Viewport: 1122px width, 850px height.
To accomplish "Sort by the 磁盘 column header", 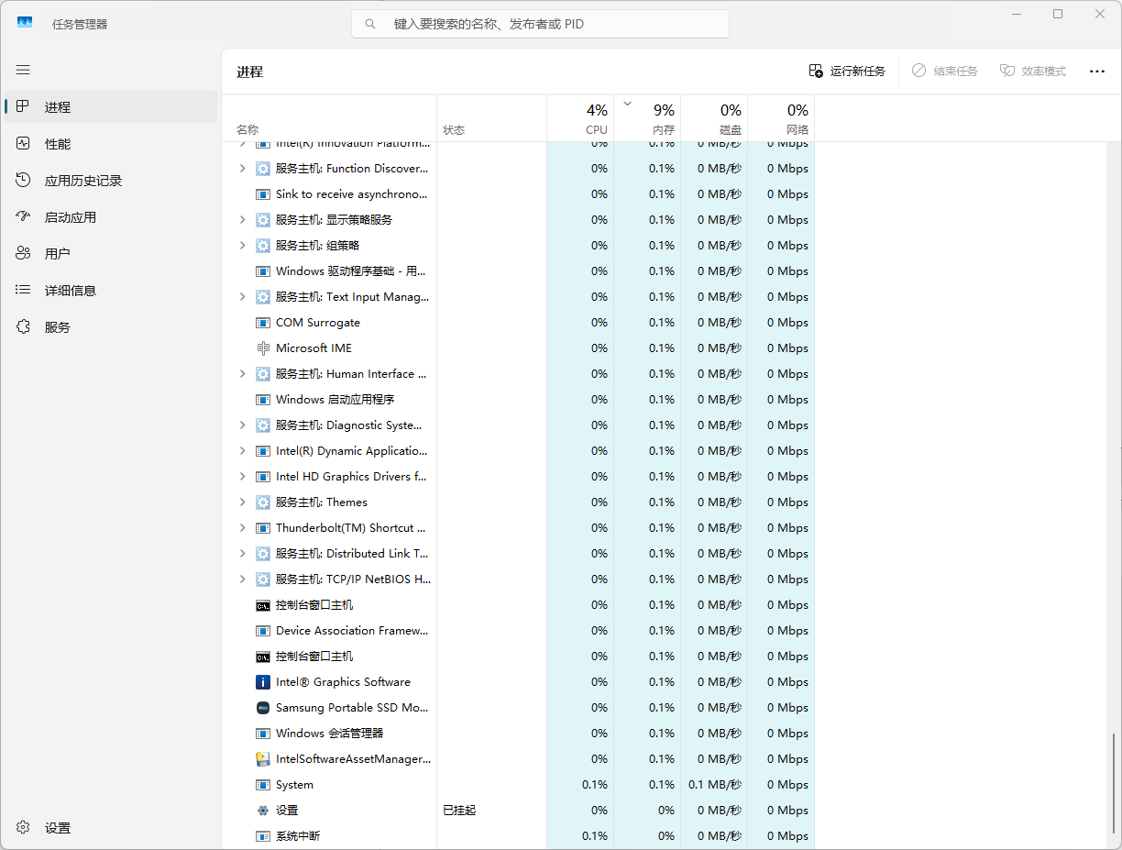I will coord(714,118).
